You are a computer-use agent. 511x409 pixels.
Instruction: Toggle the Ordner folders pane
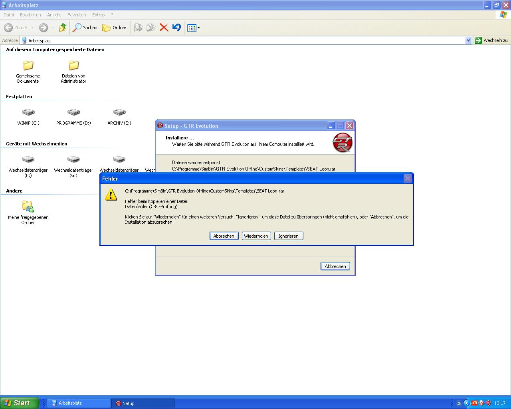click(114, 28)
